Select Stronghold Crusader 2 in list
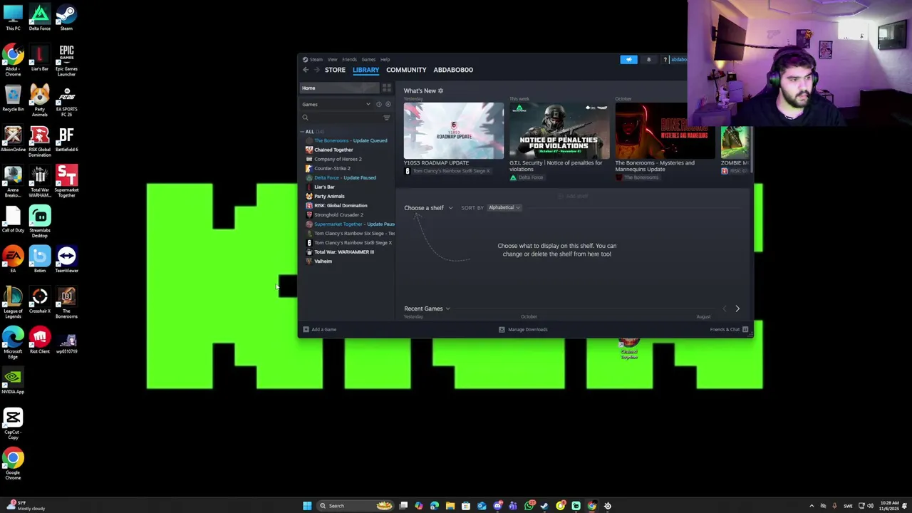 (x=338, y=214)
